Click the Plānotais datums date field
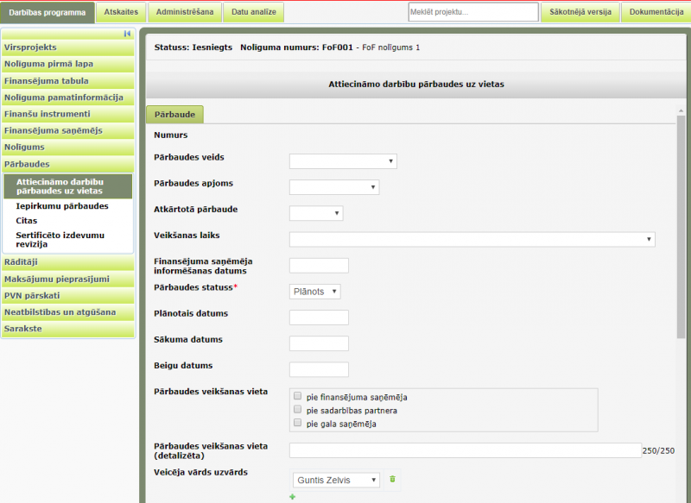Screen dimensions: 691x503 point(319,318)
